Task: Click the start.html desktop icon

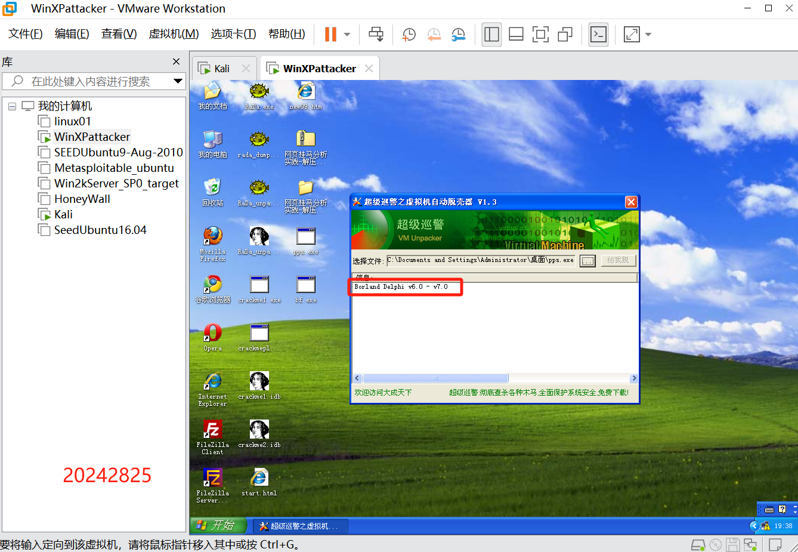Action: click(x=259, y=482)
